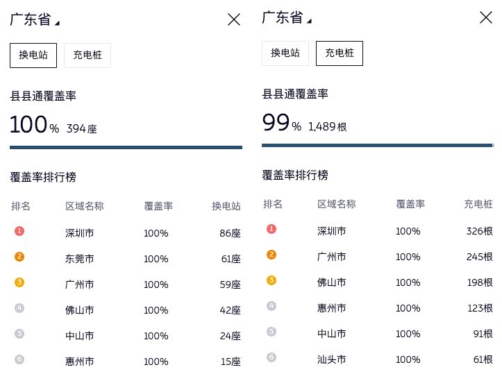Click rank 1 badge in right ranking
The height and width of the screenshot is (374, 502).
(271, 229)
